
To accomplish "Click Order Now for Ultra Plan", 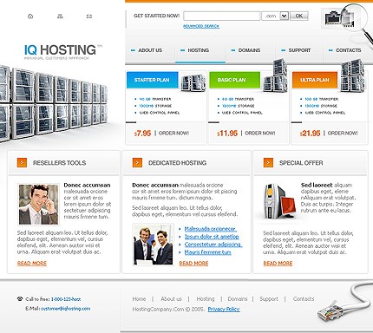I will pos(343,134).
